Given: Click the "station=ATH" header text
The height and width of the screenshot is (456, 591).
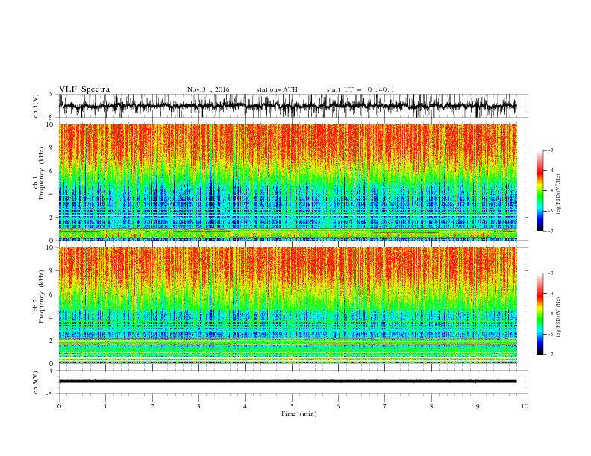Looking at the screenshot, I should (x=277, y=89).
